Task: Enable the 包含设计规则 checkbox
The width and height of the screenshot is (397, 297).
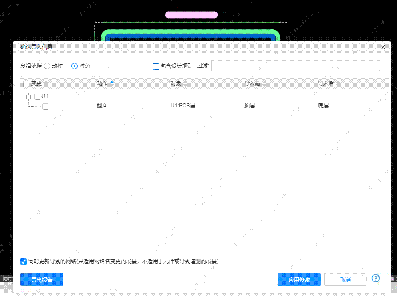Action: click(156, 66)
